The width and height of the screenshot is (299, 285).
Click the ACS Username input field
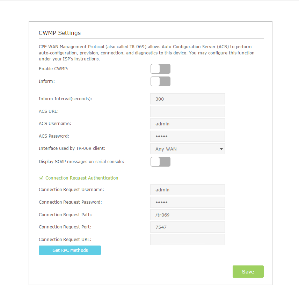point(188,124)
